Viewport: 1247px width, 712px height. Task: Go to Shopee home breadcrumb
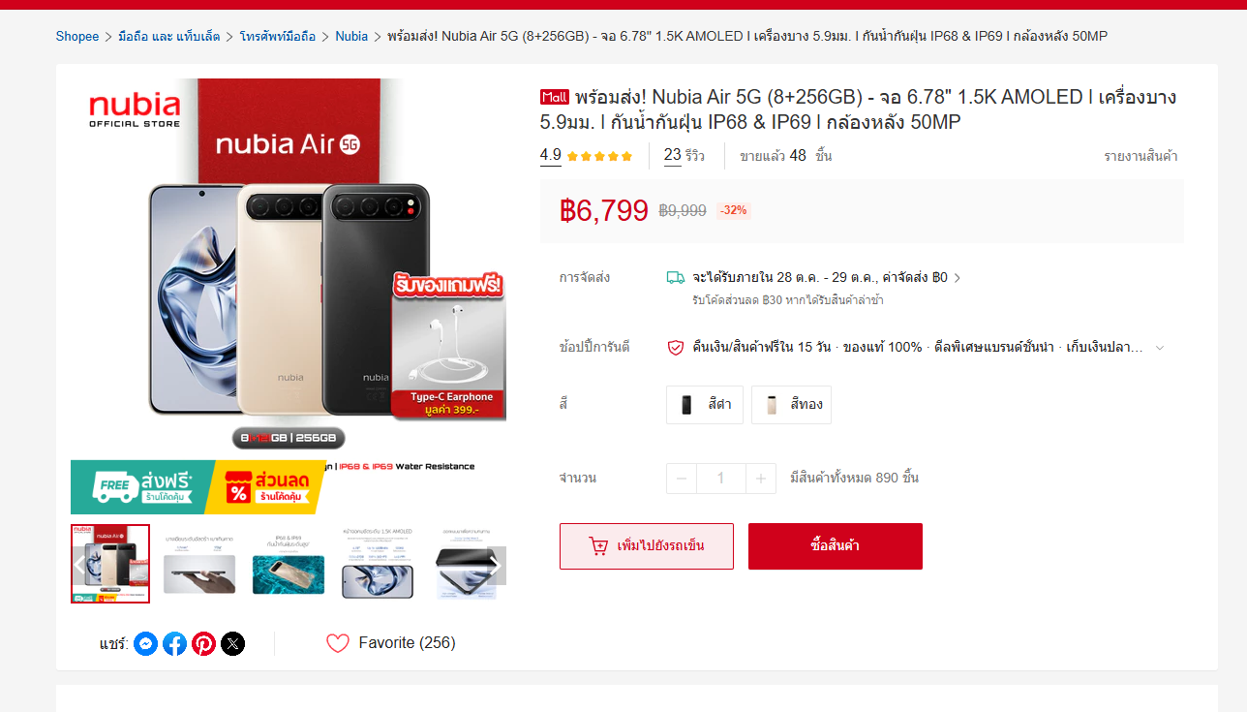click(x=77, y=37)
